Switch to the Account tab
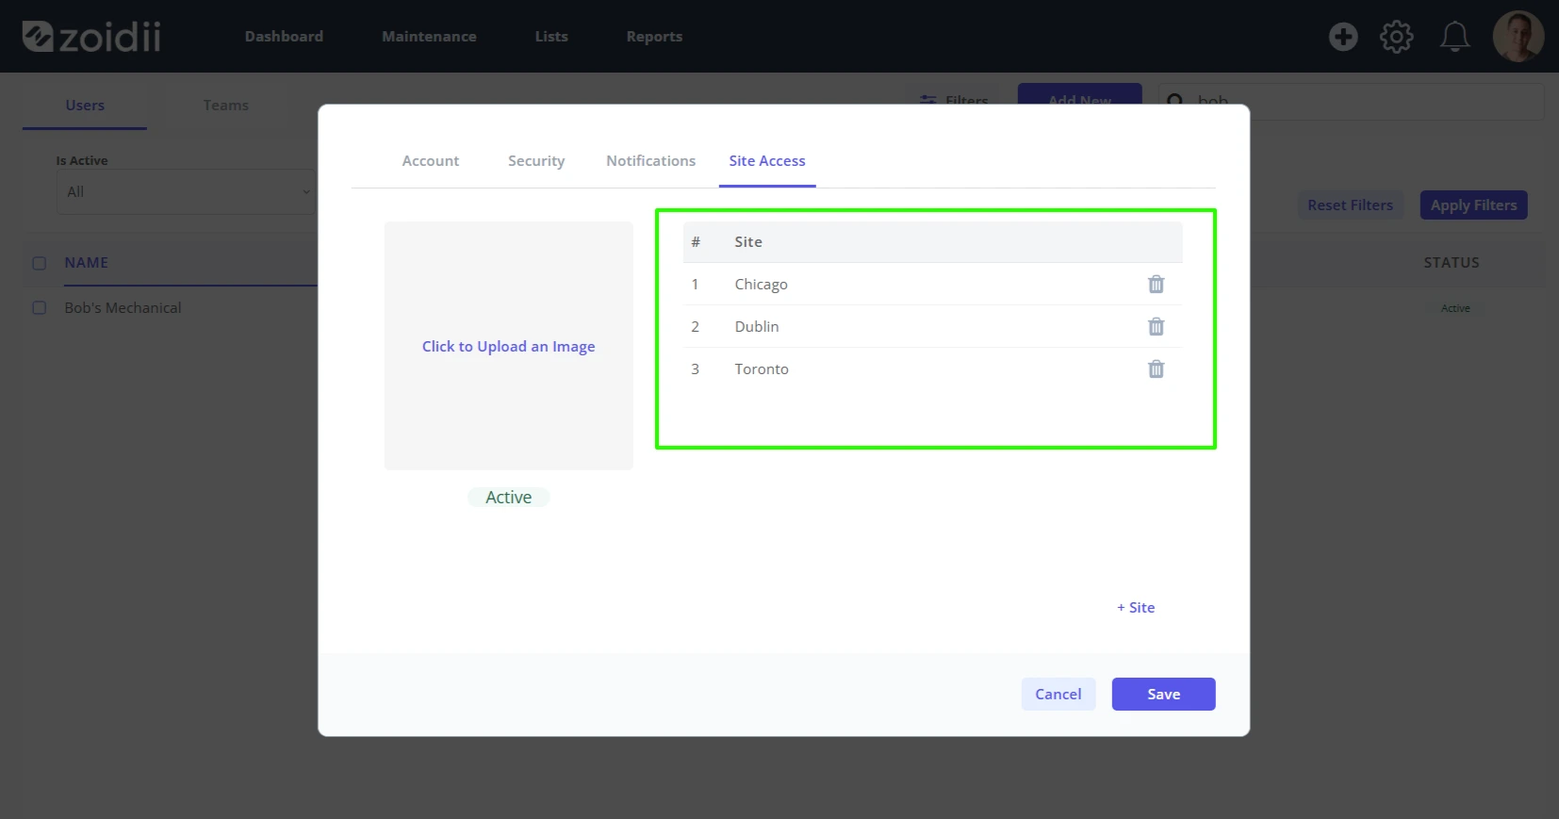Image resolution: width=1559 pixels, height=819 pixels. coord(431,161)
